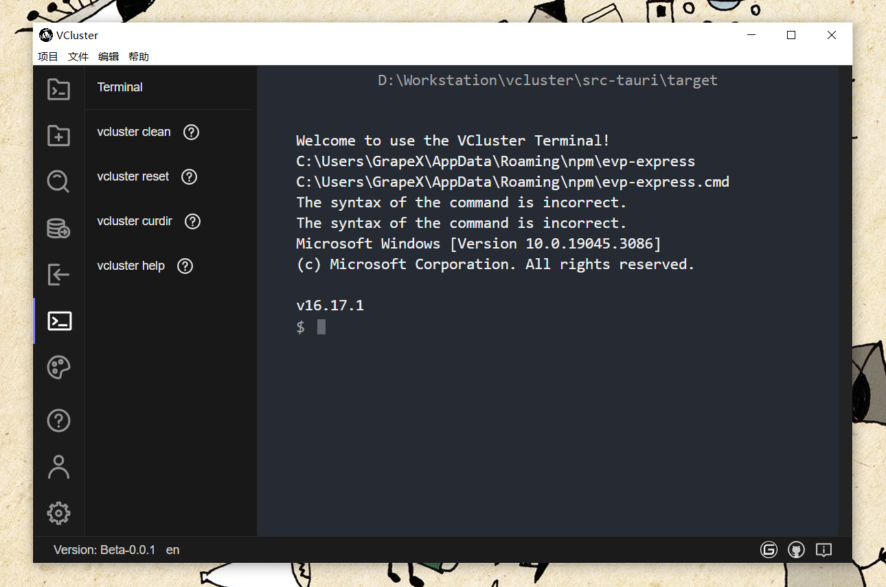
Task: Click the new folder plus icon in the sidebar
Action: click(x=58, y=135)
